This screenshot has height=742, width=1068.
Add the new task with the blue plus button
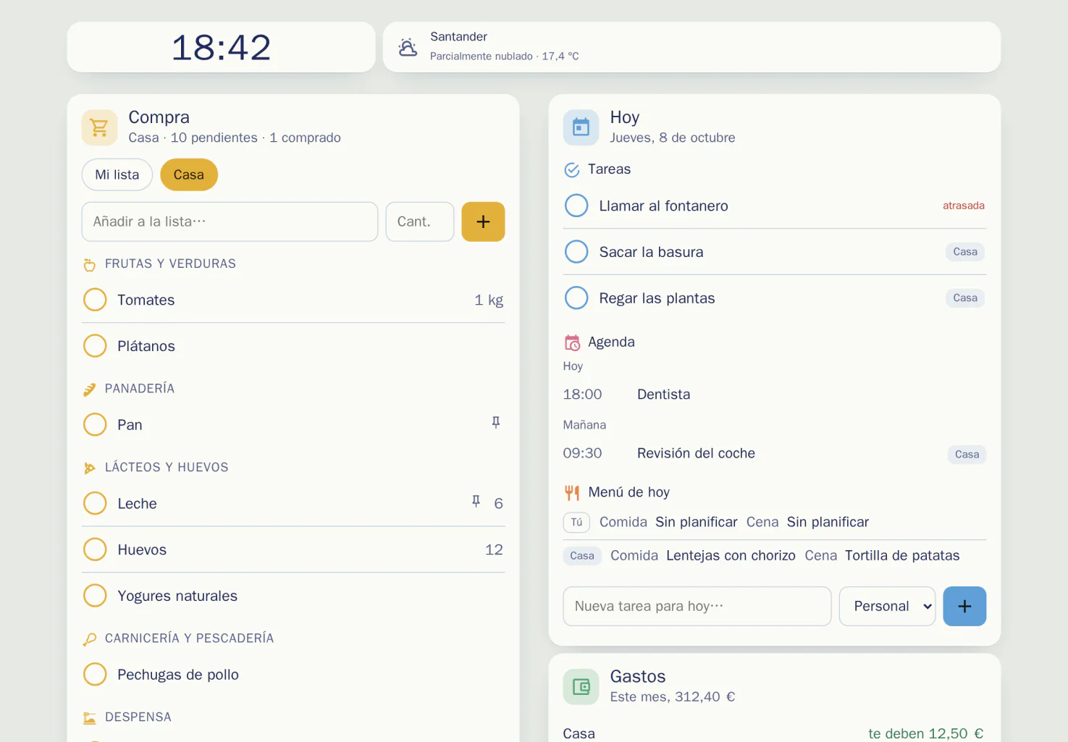click(x=964, y=606)
